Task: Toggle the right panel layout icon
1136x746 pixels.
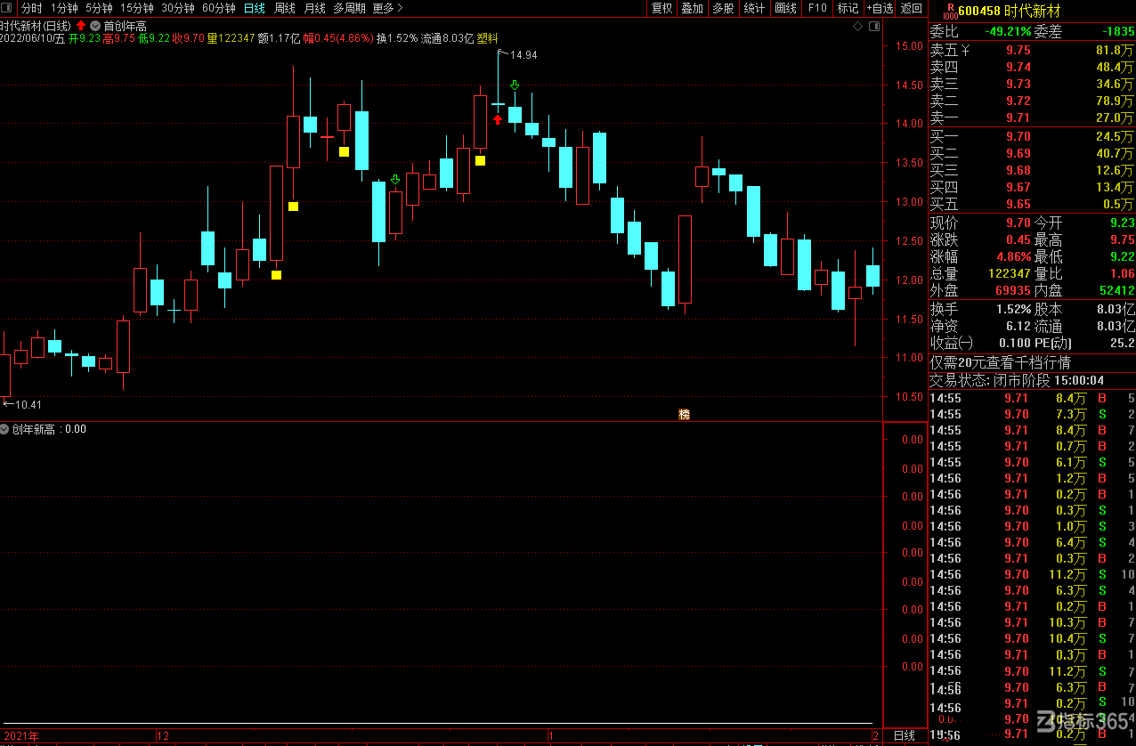Action: [x=874, y=27]
